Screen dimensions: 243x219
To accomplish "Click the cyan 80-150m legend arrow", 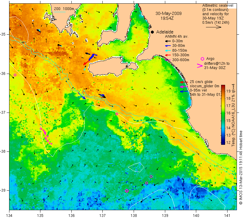I will [168, 50].
